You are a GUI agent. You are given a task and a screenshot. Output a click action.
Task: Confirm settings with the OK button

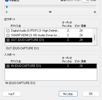tap(91, 94)
